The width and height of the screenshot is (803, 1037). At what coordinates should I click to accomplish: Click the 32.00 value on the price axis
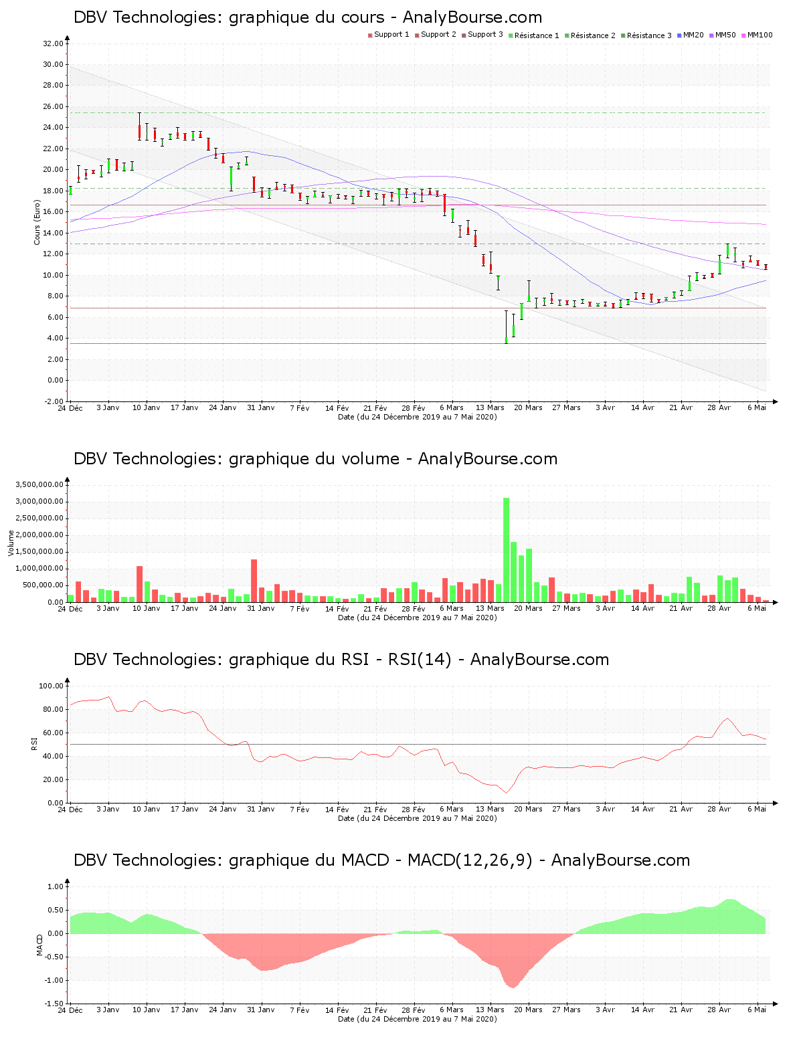click(53, 43)
